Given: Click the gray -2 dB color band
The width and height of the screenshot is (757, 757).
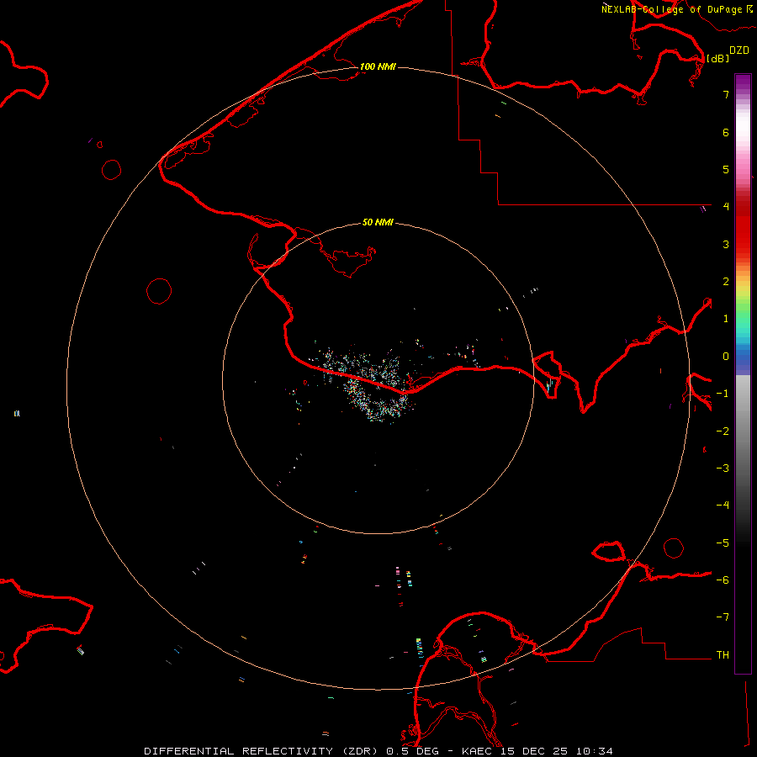Looking at the screenshot, I should [x=743, y=431].
